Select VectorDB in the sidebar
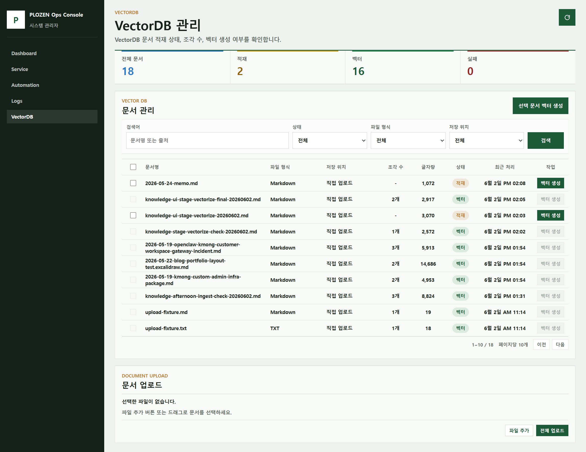Screen dimensions: 586x452 click(x=52, y=117)
